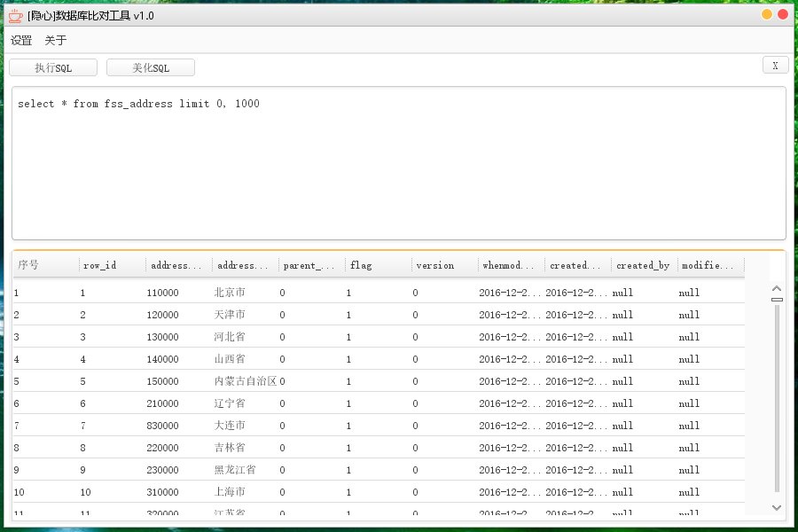Click the parent_... column header
798x532 pixels.
point(311,265)
